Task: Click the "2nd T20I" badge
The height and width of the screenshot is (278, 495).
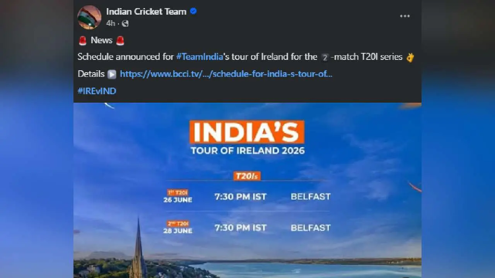Action: coord(178,224)
